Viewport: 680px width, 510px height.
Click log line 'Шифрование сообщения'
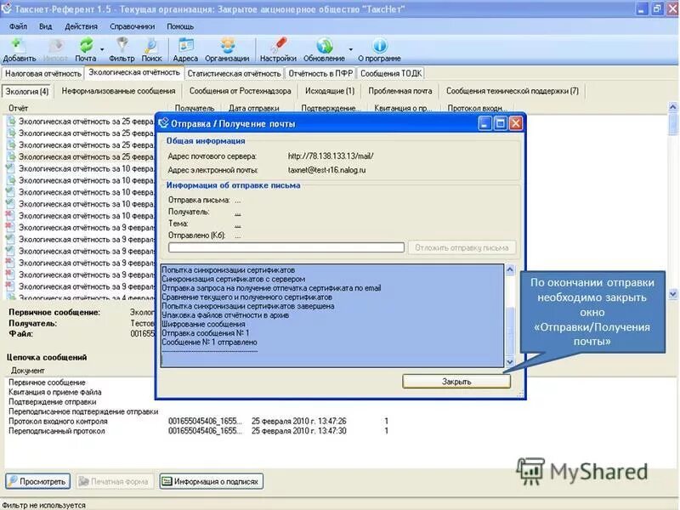click(x=203, y=324)
